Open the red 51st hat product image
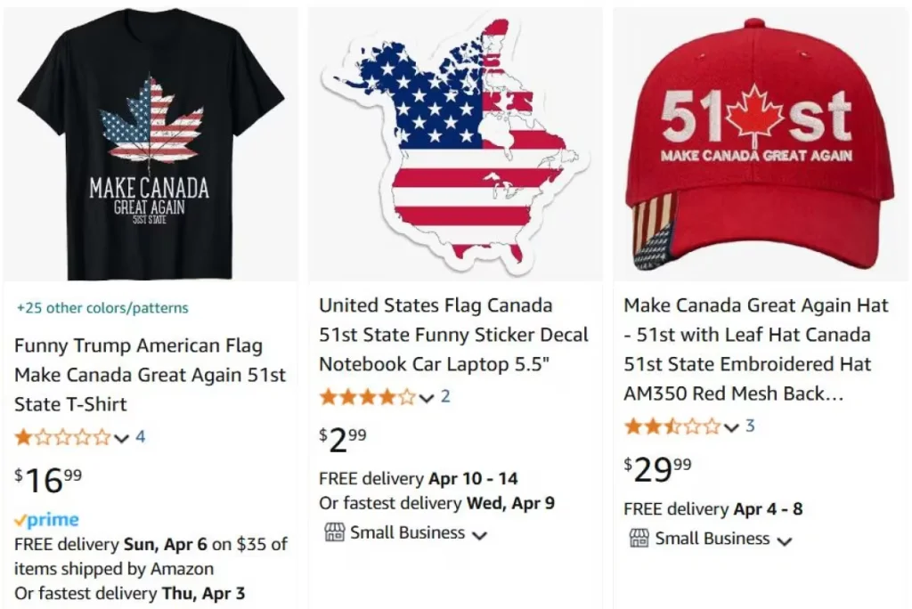This screenshot has height=609, width=912. pyautogui.click(x=760, y=142)
